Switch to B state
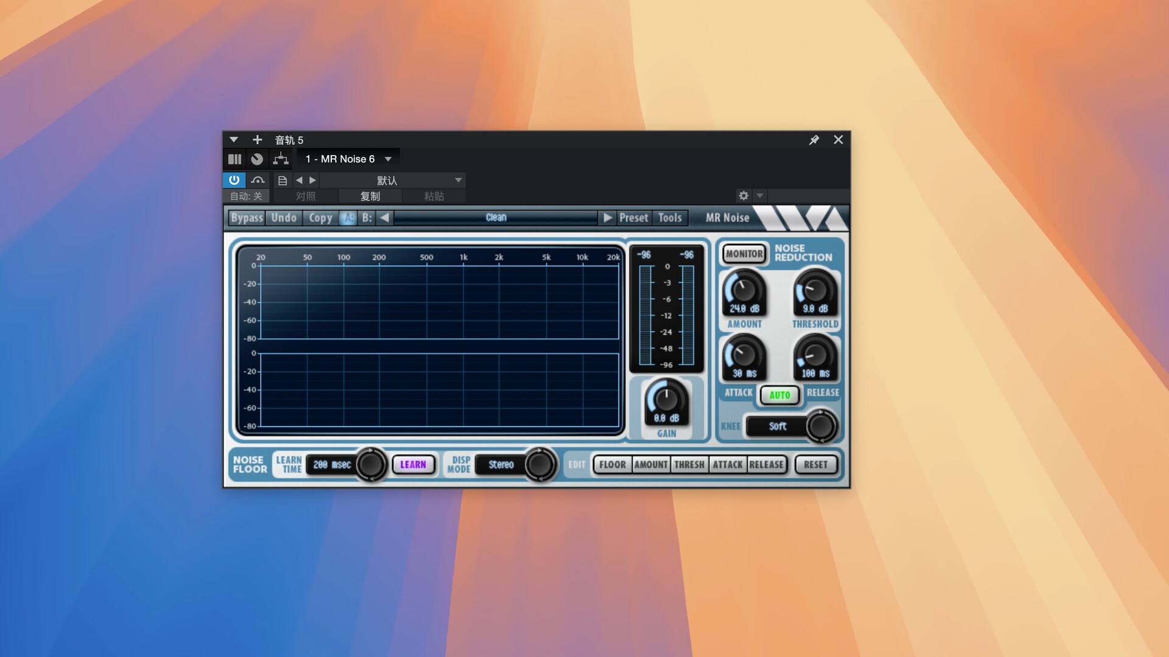1169x657 pixels. 367,218
